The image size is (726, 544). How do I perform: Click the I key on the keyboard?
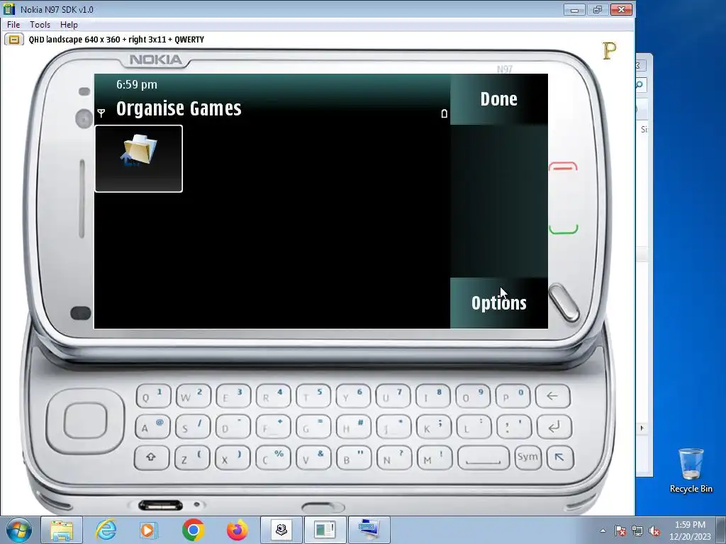point(432,396)
